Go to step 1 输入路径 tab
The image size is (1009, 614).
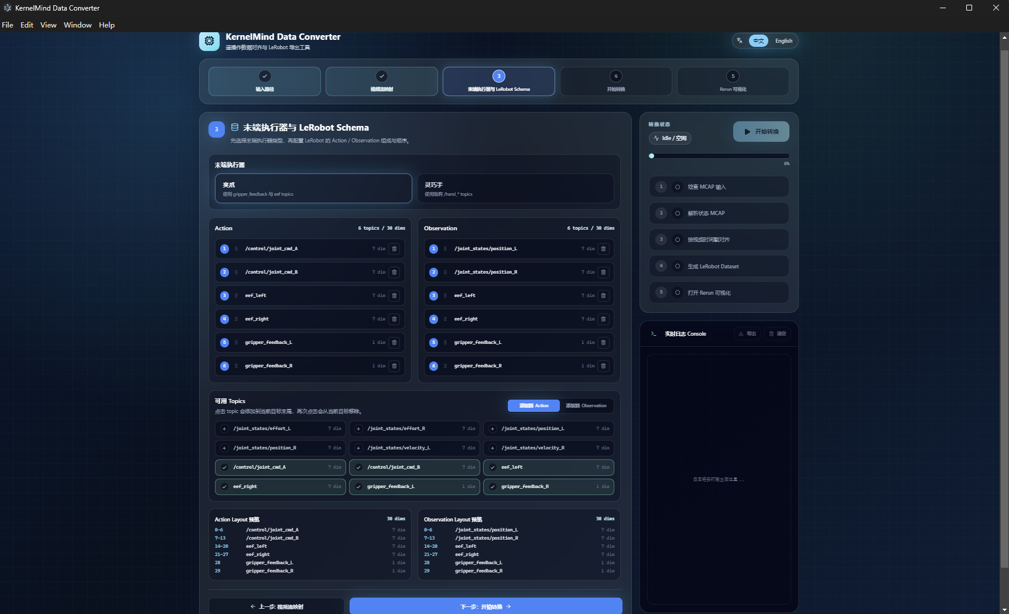point(265,81)
